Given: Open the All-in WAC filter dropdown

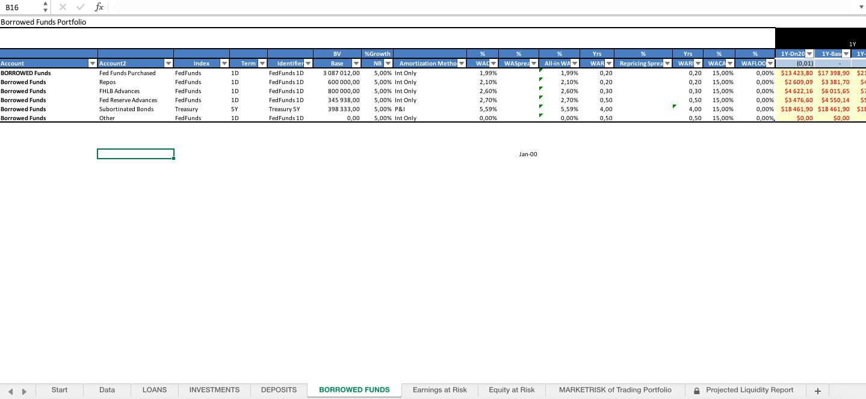Looking at the screenshot, I should click(x=574, y=63).
